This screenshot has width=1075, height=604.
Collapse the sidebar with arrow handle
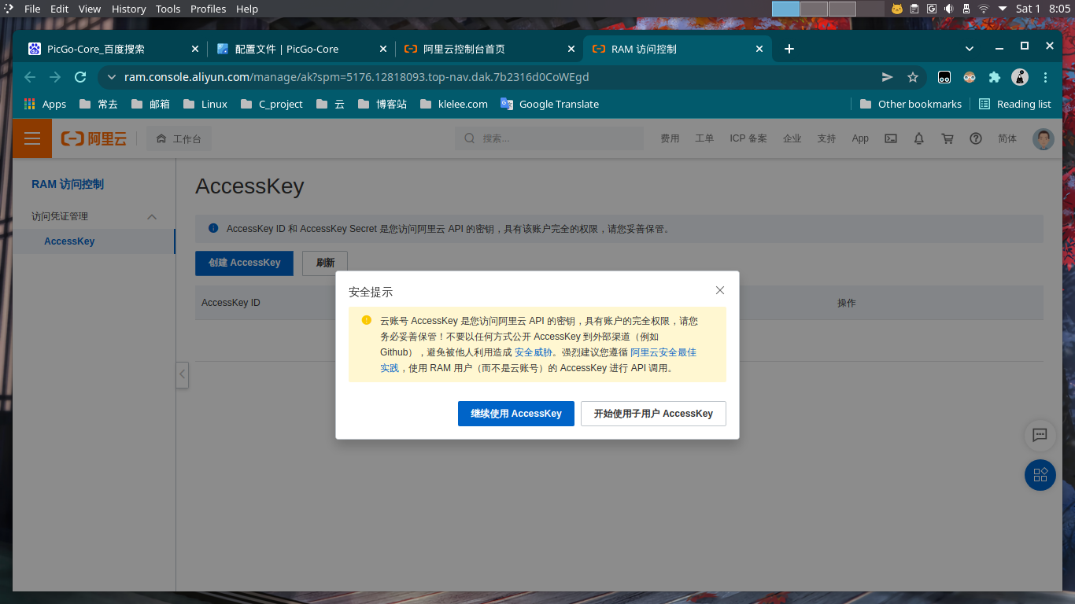click(x=182, y=374)
